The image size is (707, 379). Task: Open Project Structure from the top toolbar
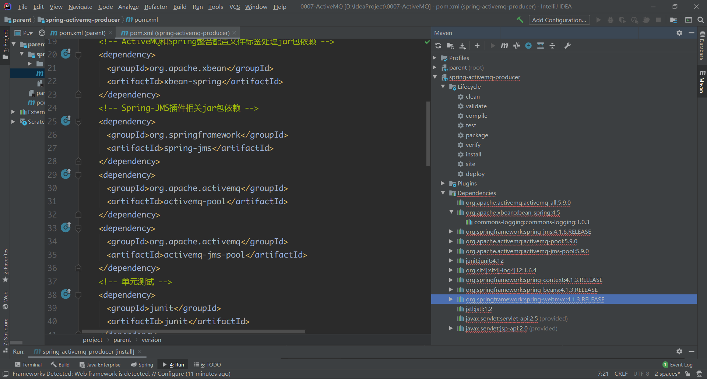point(673,20)
